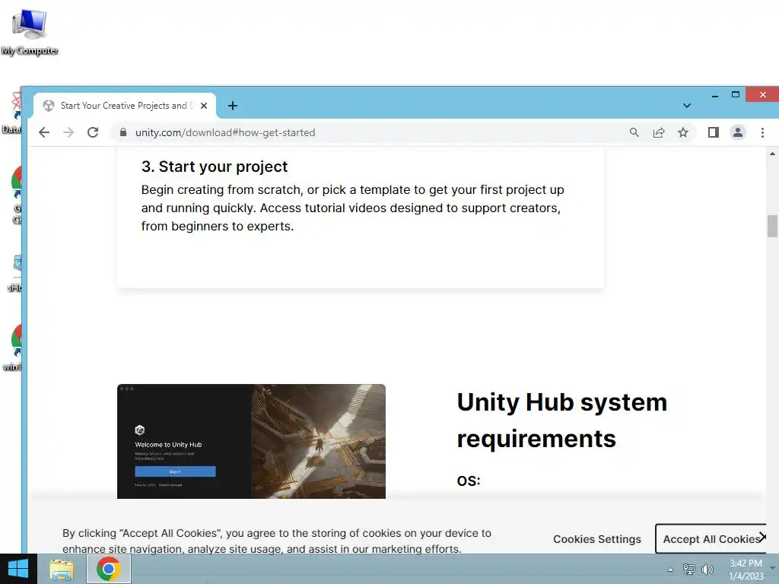Open Chrome's three-dot menu

[762, 132]
